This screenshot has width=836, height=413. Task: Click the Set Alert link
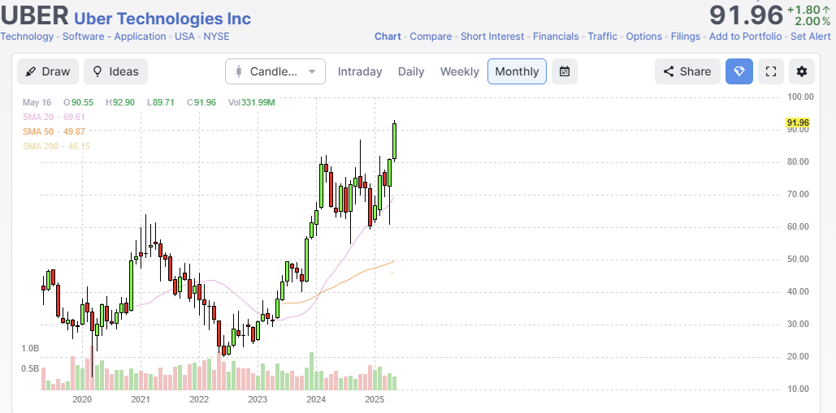tap(811, 37)
